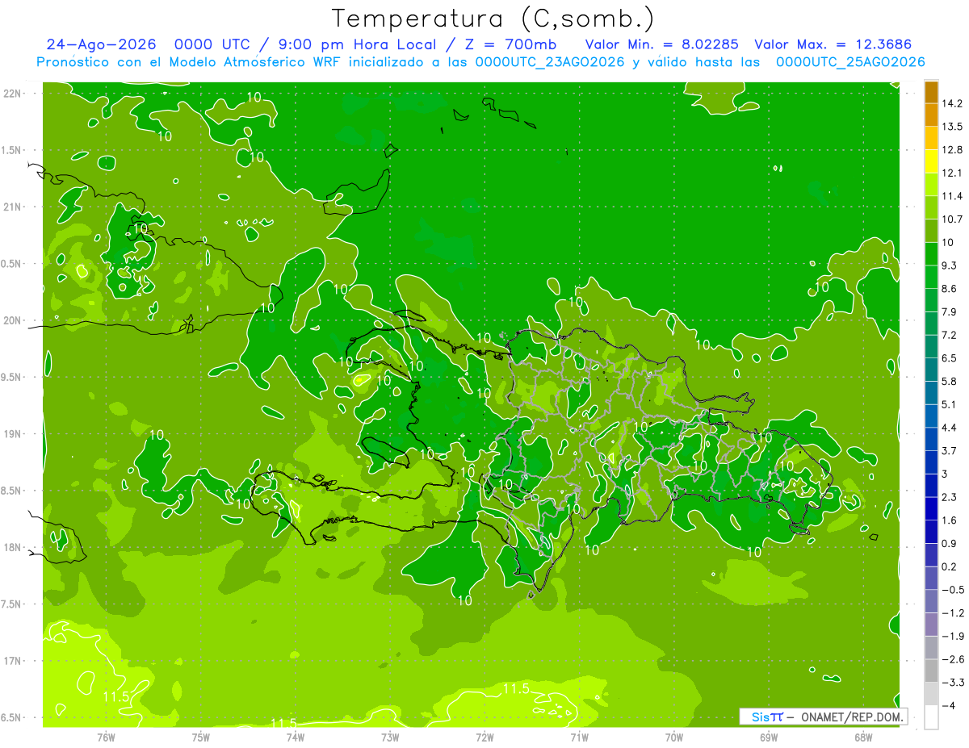The width and height of the screenshot is (969, 748).
Task: Pick the white swatch below -4
Action: [x=931, y=717]
